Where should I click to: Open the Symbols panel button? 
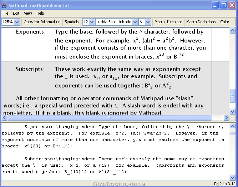[x=72, y=22]
